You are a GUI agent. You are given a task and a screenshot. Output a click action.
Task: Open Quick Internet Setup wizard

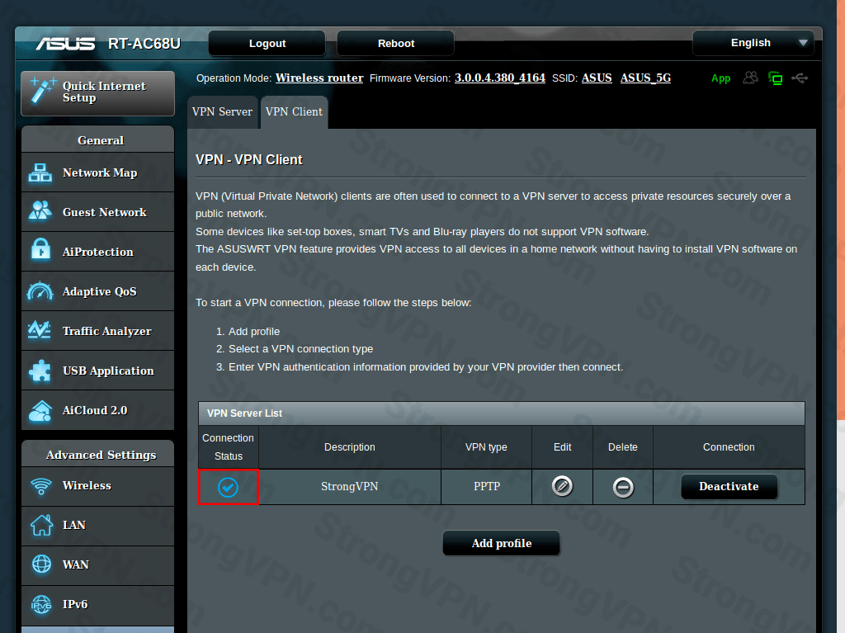point(97,92)
